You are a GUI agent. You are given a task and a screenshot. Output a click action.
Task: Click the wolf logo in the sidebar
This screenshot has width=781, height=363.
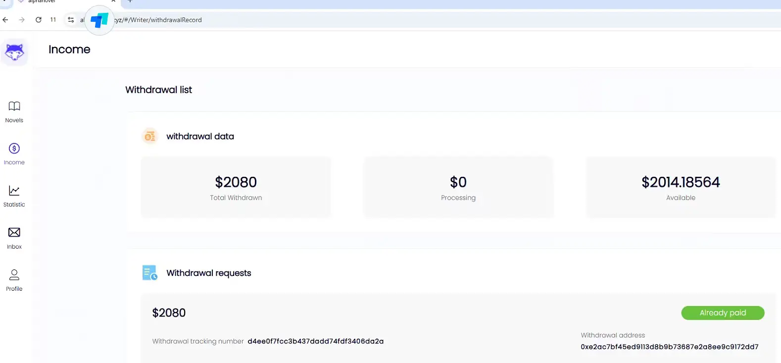(x=14, y=52)
